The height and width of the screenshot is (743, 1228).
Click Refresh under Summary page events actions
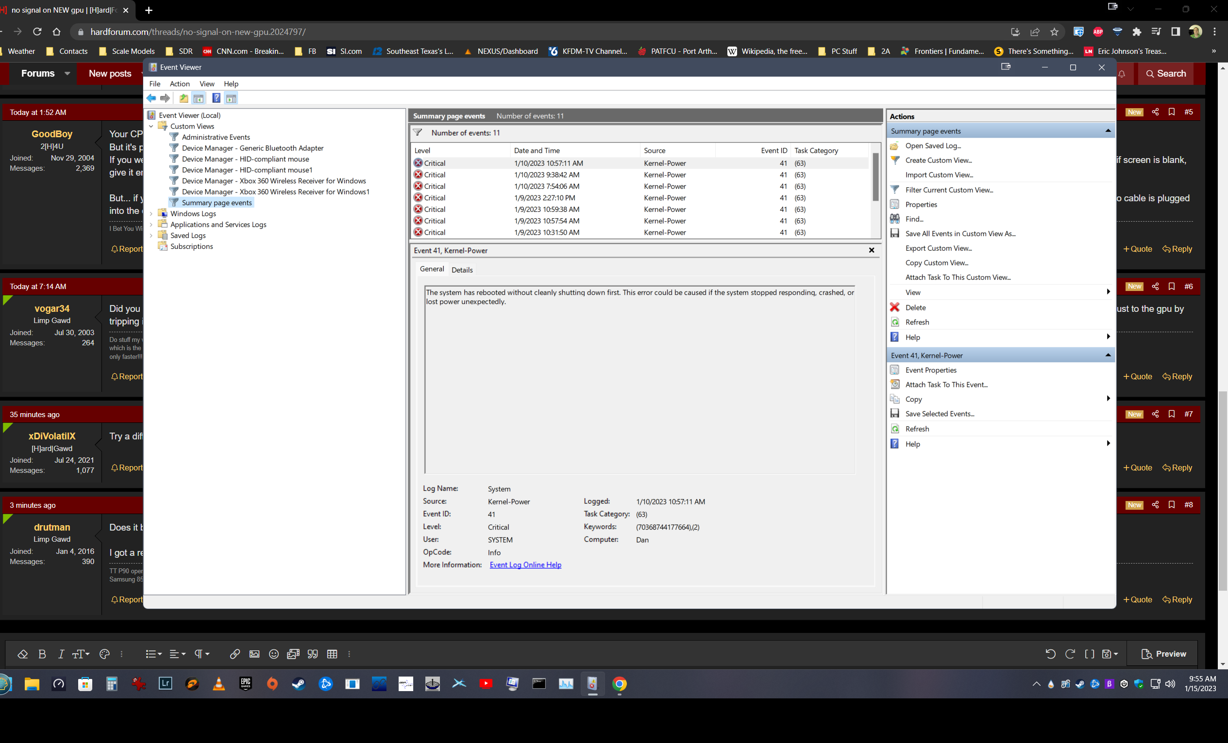[x=917, y=322]
